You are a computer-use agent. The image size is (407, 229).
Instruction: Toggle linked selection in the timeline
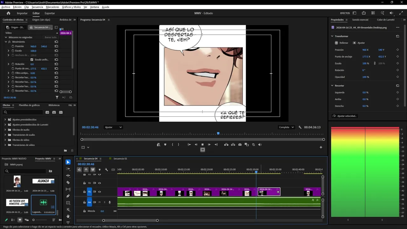coord(93,170)
